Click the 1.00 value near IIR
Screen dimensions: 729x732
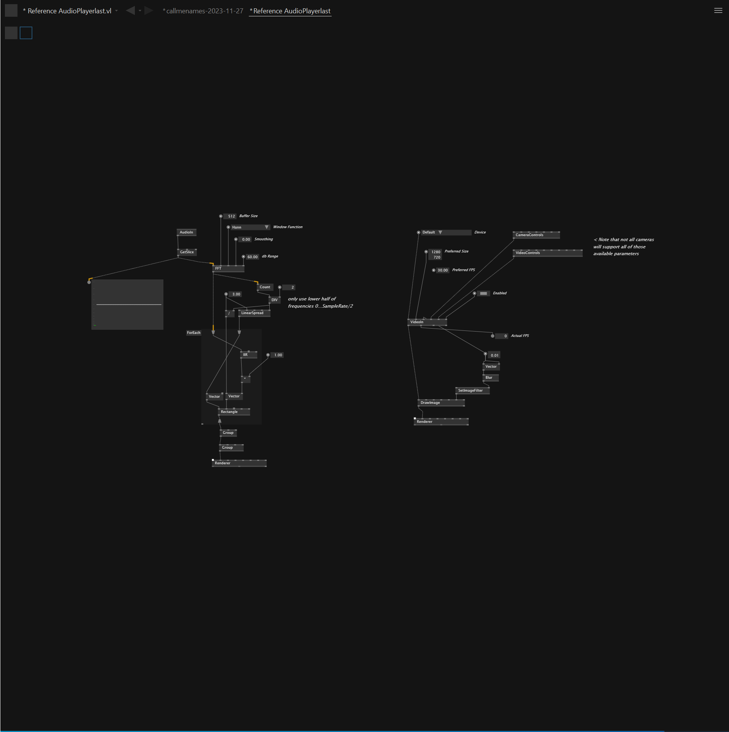click(x=277, y=355)
